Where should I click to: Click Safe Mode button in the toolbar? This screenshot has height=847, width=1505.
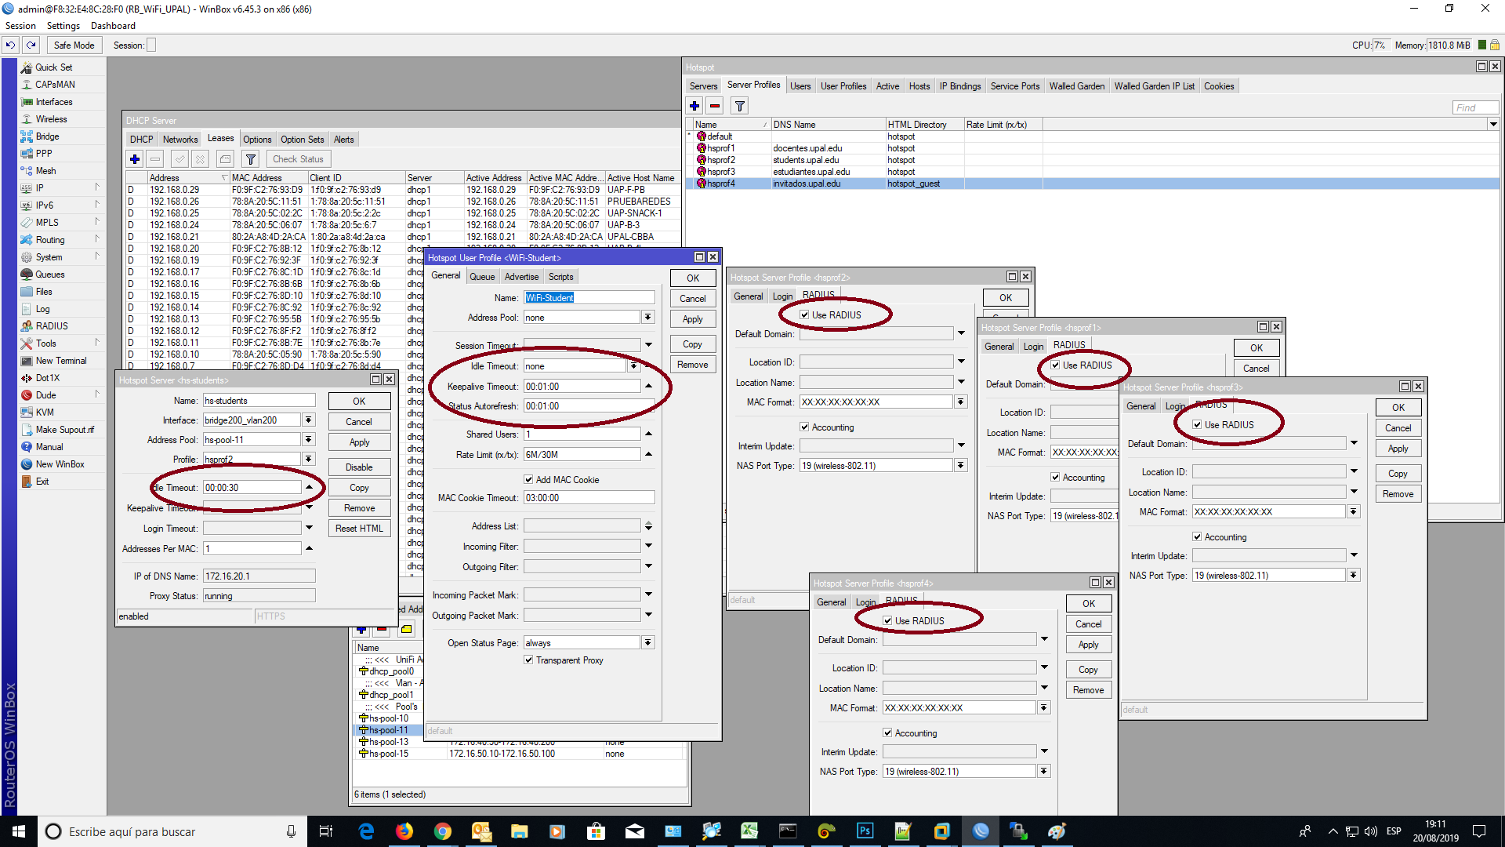[x=74, y=45]
